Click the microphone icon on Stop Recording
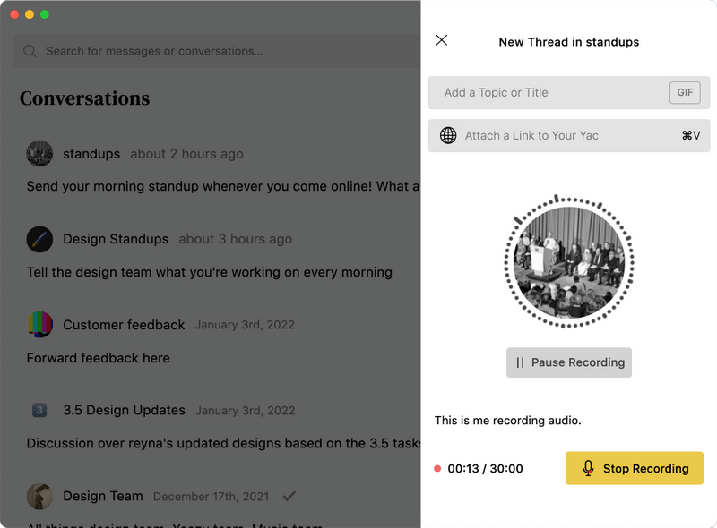717x528 pixels. point(591,468)
